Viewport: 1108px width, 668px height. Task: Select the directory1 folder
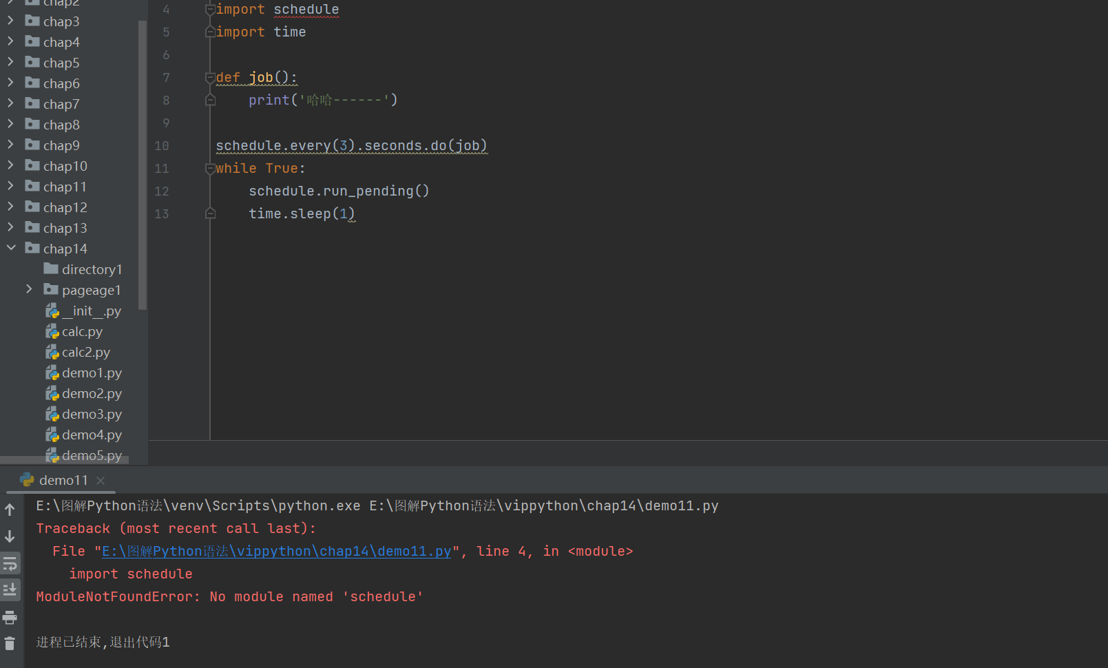83,269
